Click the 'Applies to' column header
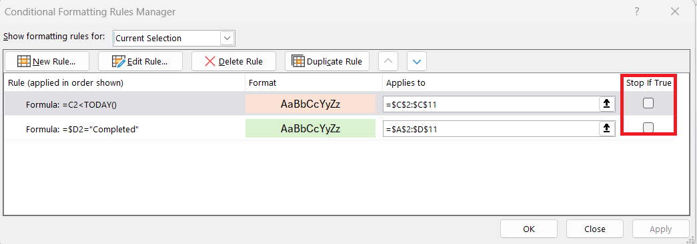697x244 pixels. pos(406,83)
